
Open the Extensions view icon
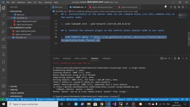click(4, 39)
